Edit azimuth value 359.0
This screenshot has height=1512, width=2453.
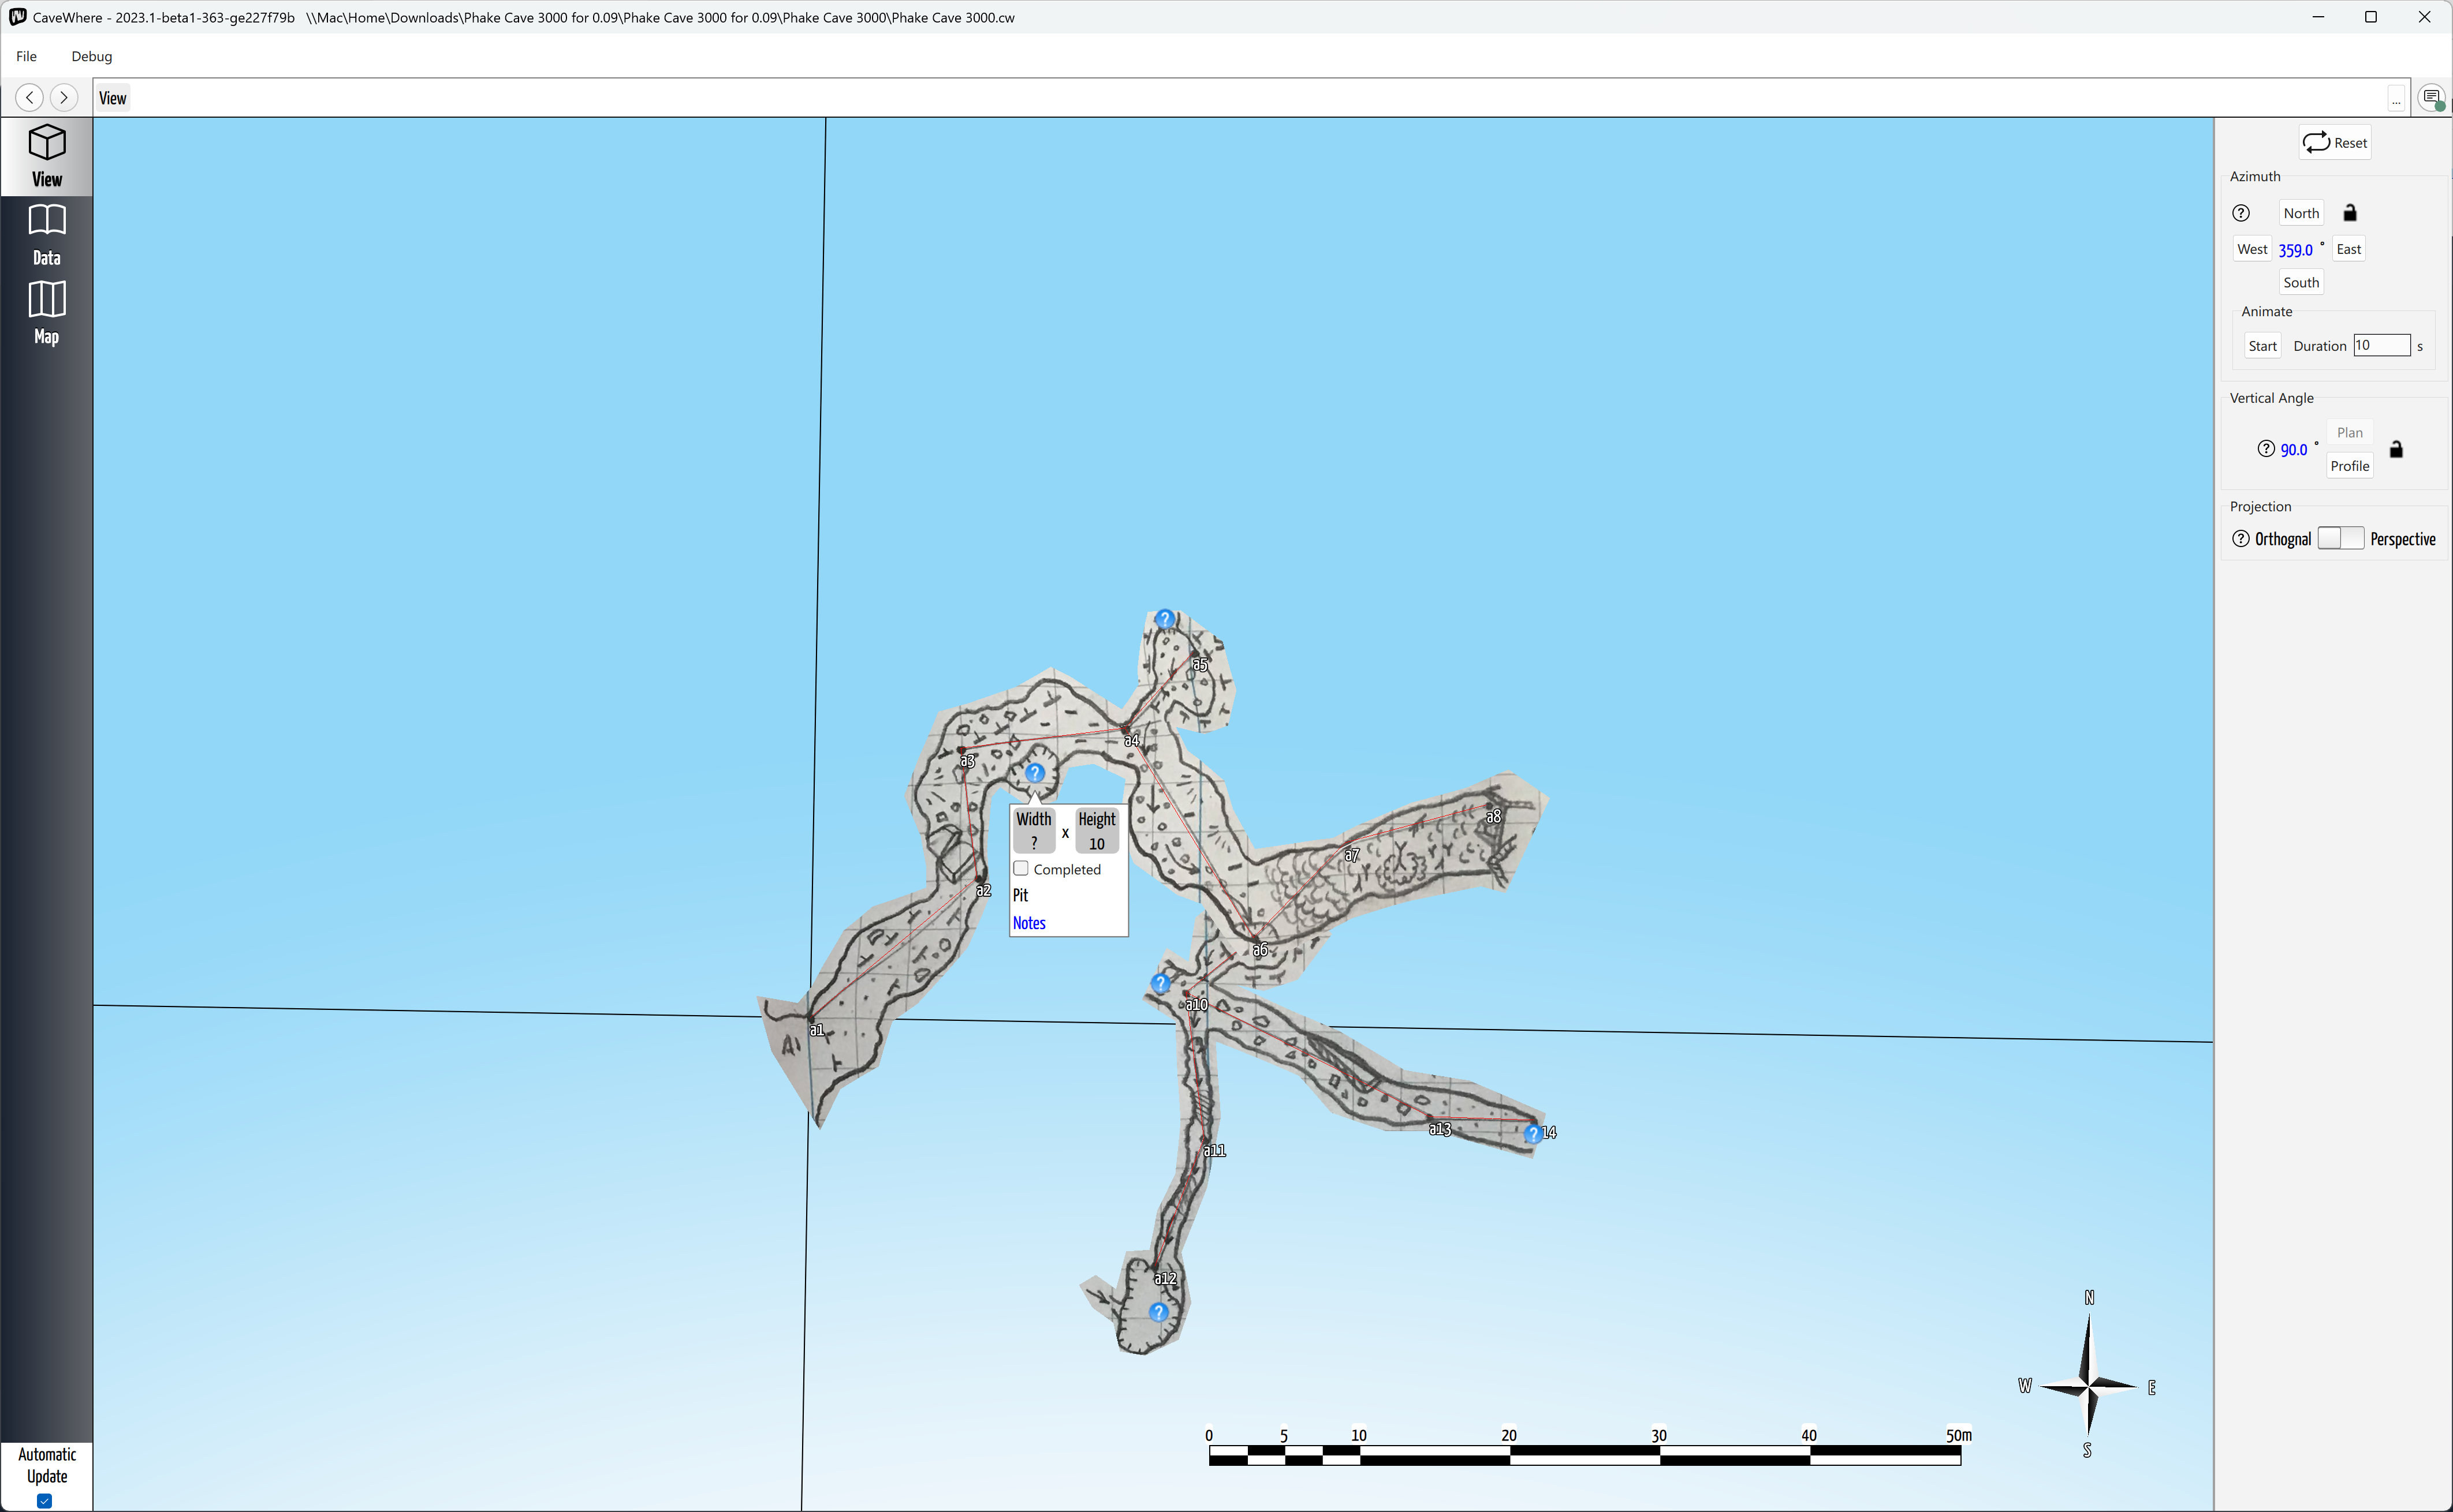pos(2295,250)
